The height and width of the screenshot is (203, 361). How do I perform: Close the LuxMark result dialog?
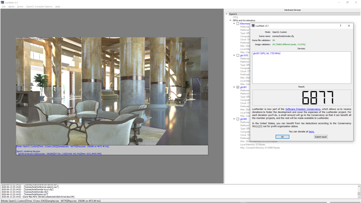click(x=349, y=26)
